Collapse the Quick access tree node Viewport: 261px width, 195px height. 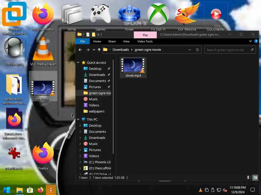point(78,62)
